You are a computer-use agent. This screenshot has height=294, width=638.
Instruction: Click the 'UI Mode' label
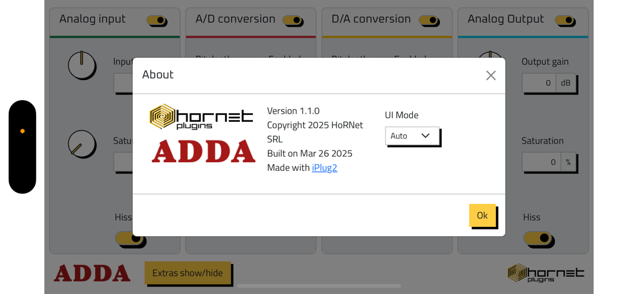[x=402, y=115]
